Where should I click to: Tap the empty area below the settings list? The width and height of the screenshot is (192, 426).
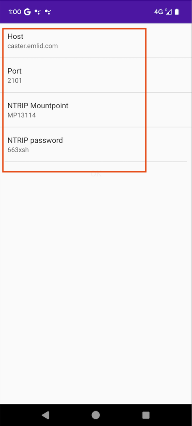click(96, 291)
